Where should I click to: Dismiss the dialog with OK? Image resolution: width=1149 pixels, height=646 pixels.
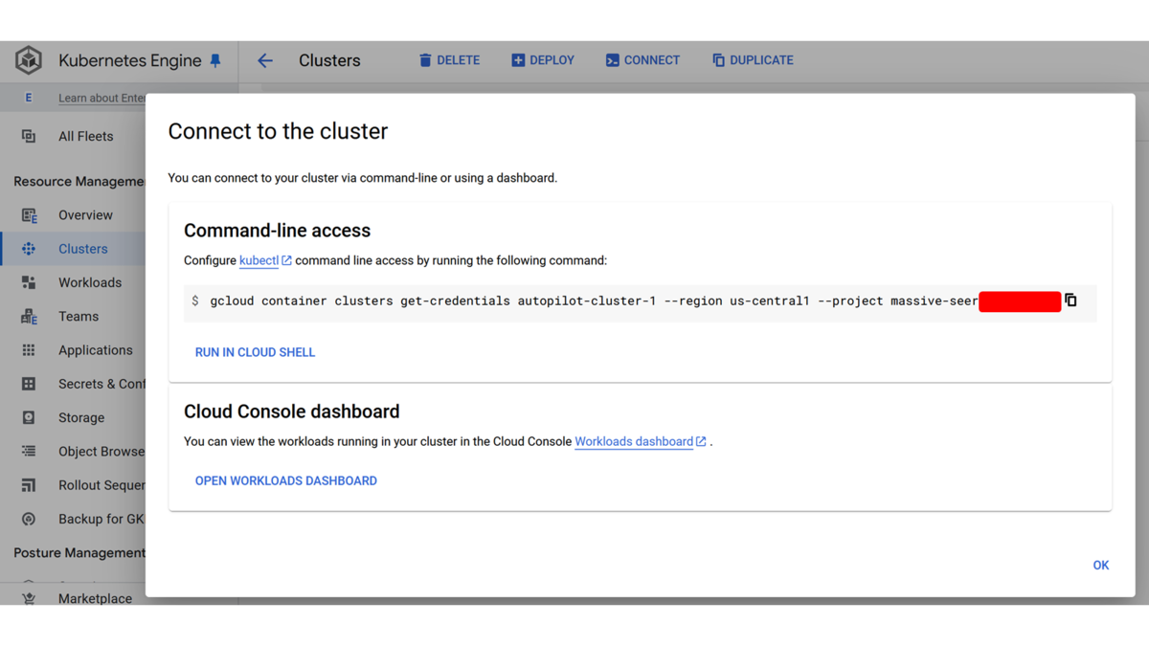pyautogui.click(x=1101, y=566)
